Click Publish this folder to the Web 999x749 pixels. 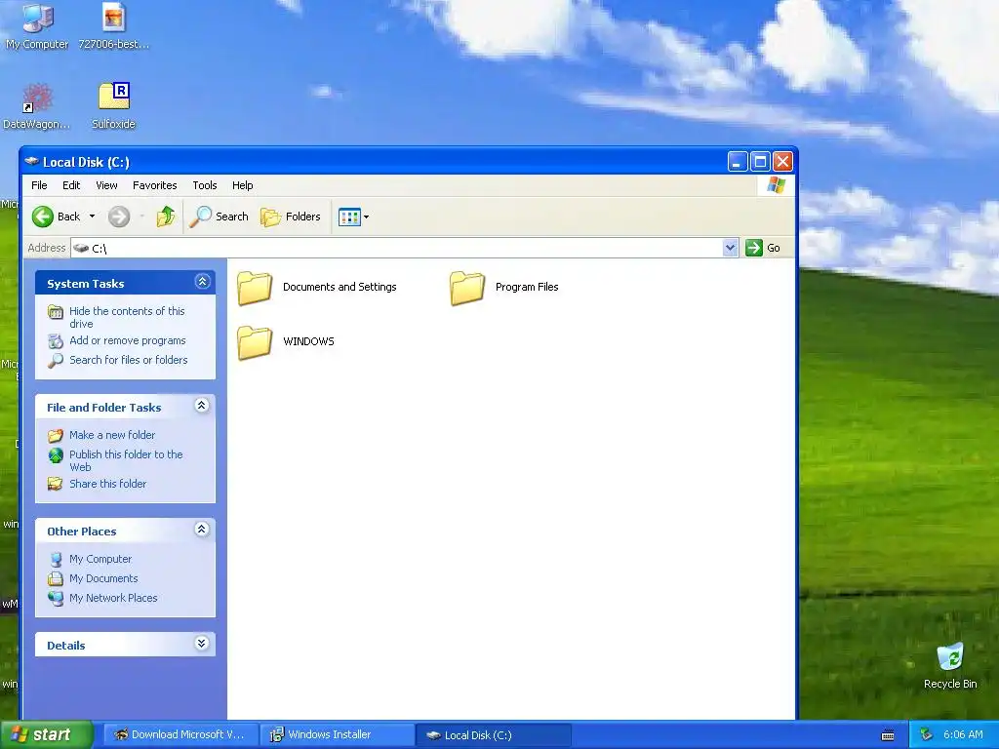(x=126, y=460)
